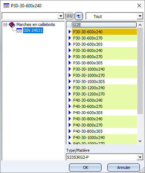Click the list scrollbar up arrow
145x173 pixels.
[x=140, y=25]
